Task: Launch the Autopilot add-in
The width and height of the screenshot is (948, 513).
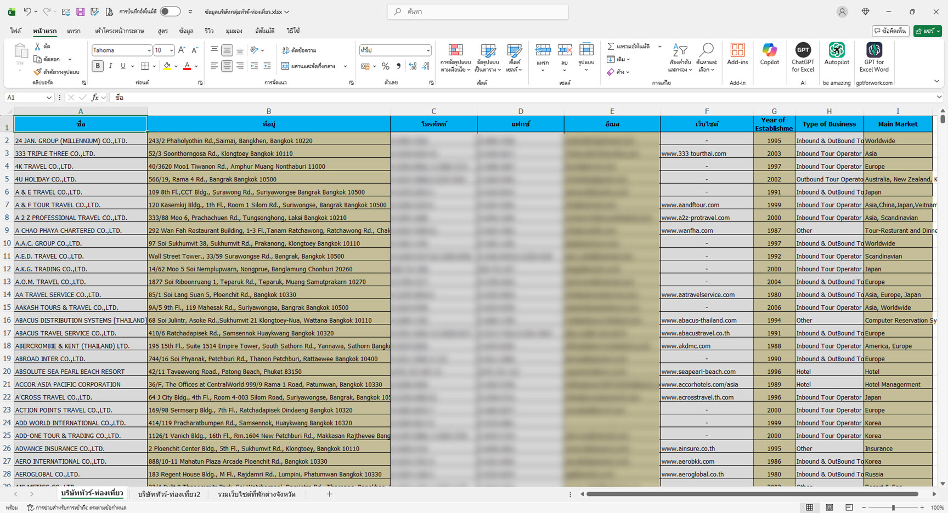Action: [836, 50]
